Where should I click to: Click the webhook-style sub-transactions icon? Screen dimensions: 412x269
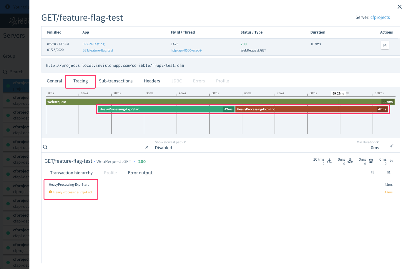pos(350,161)
